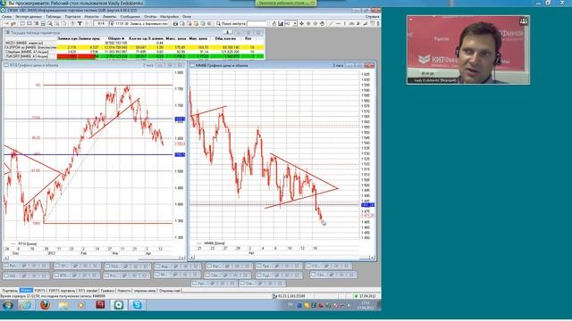Click the connection status indicator in status bar

point(356,296)
